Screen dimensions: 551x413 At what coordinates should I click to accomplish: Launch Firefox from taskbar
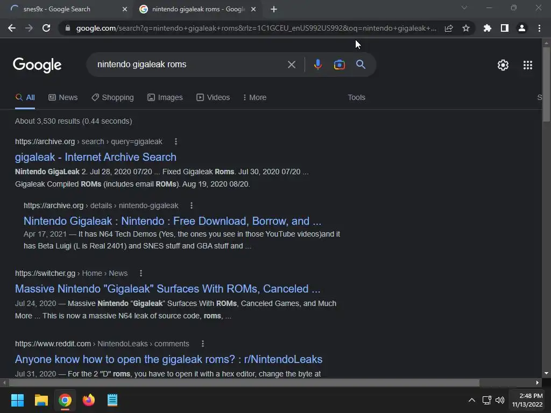click(x=89, y=400)
